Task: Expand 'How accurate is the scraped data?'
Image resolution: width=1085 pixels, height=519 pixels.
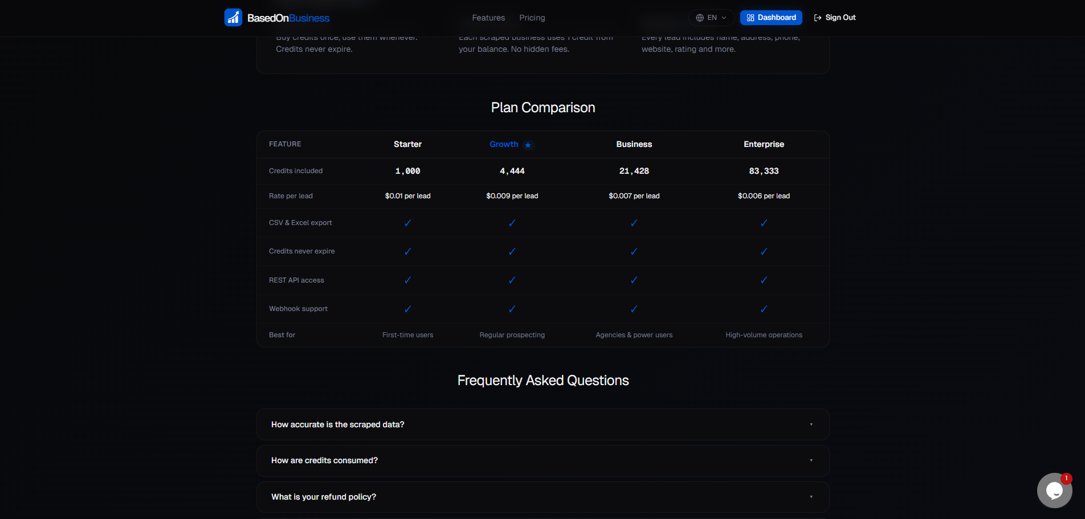Action: pyautogui.click(x=542, y=424)
